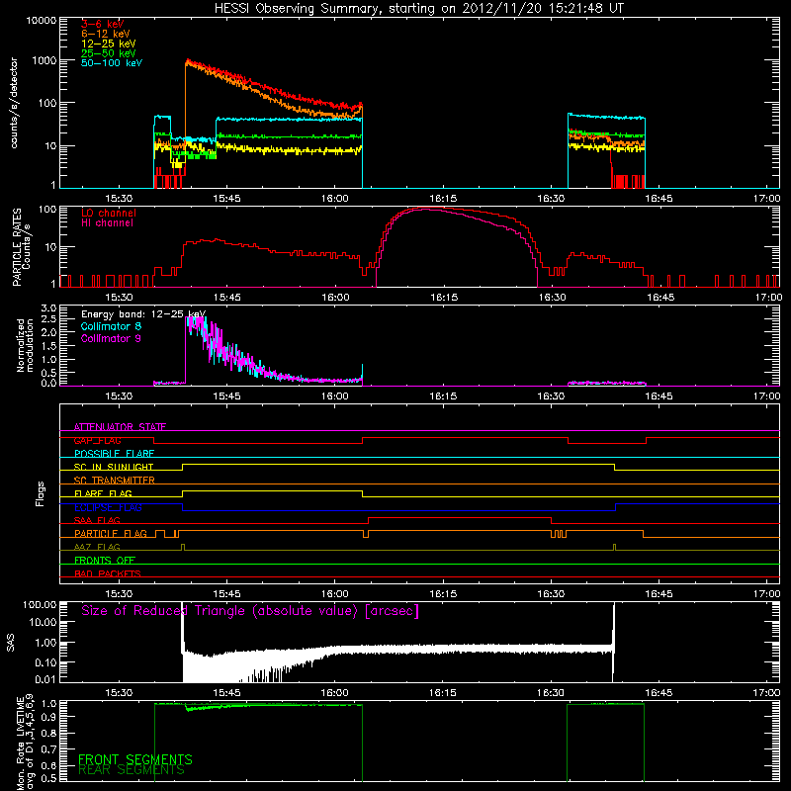Select the REAR SEGMENTS legend label
This screenshot has height=791, width=791.
click(x=132, y=770)
